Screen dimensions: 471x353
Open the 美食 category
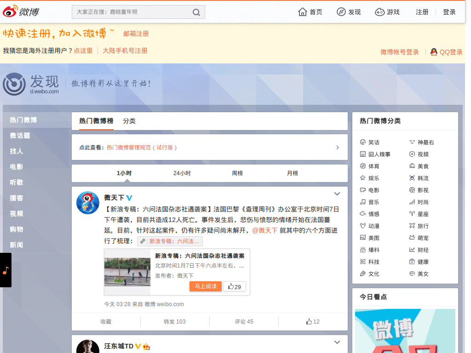pyautogui.click(x=419, y=166)
